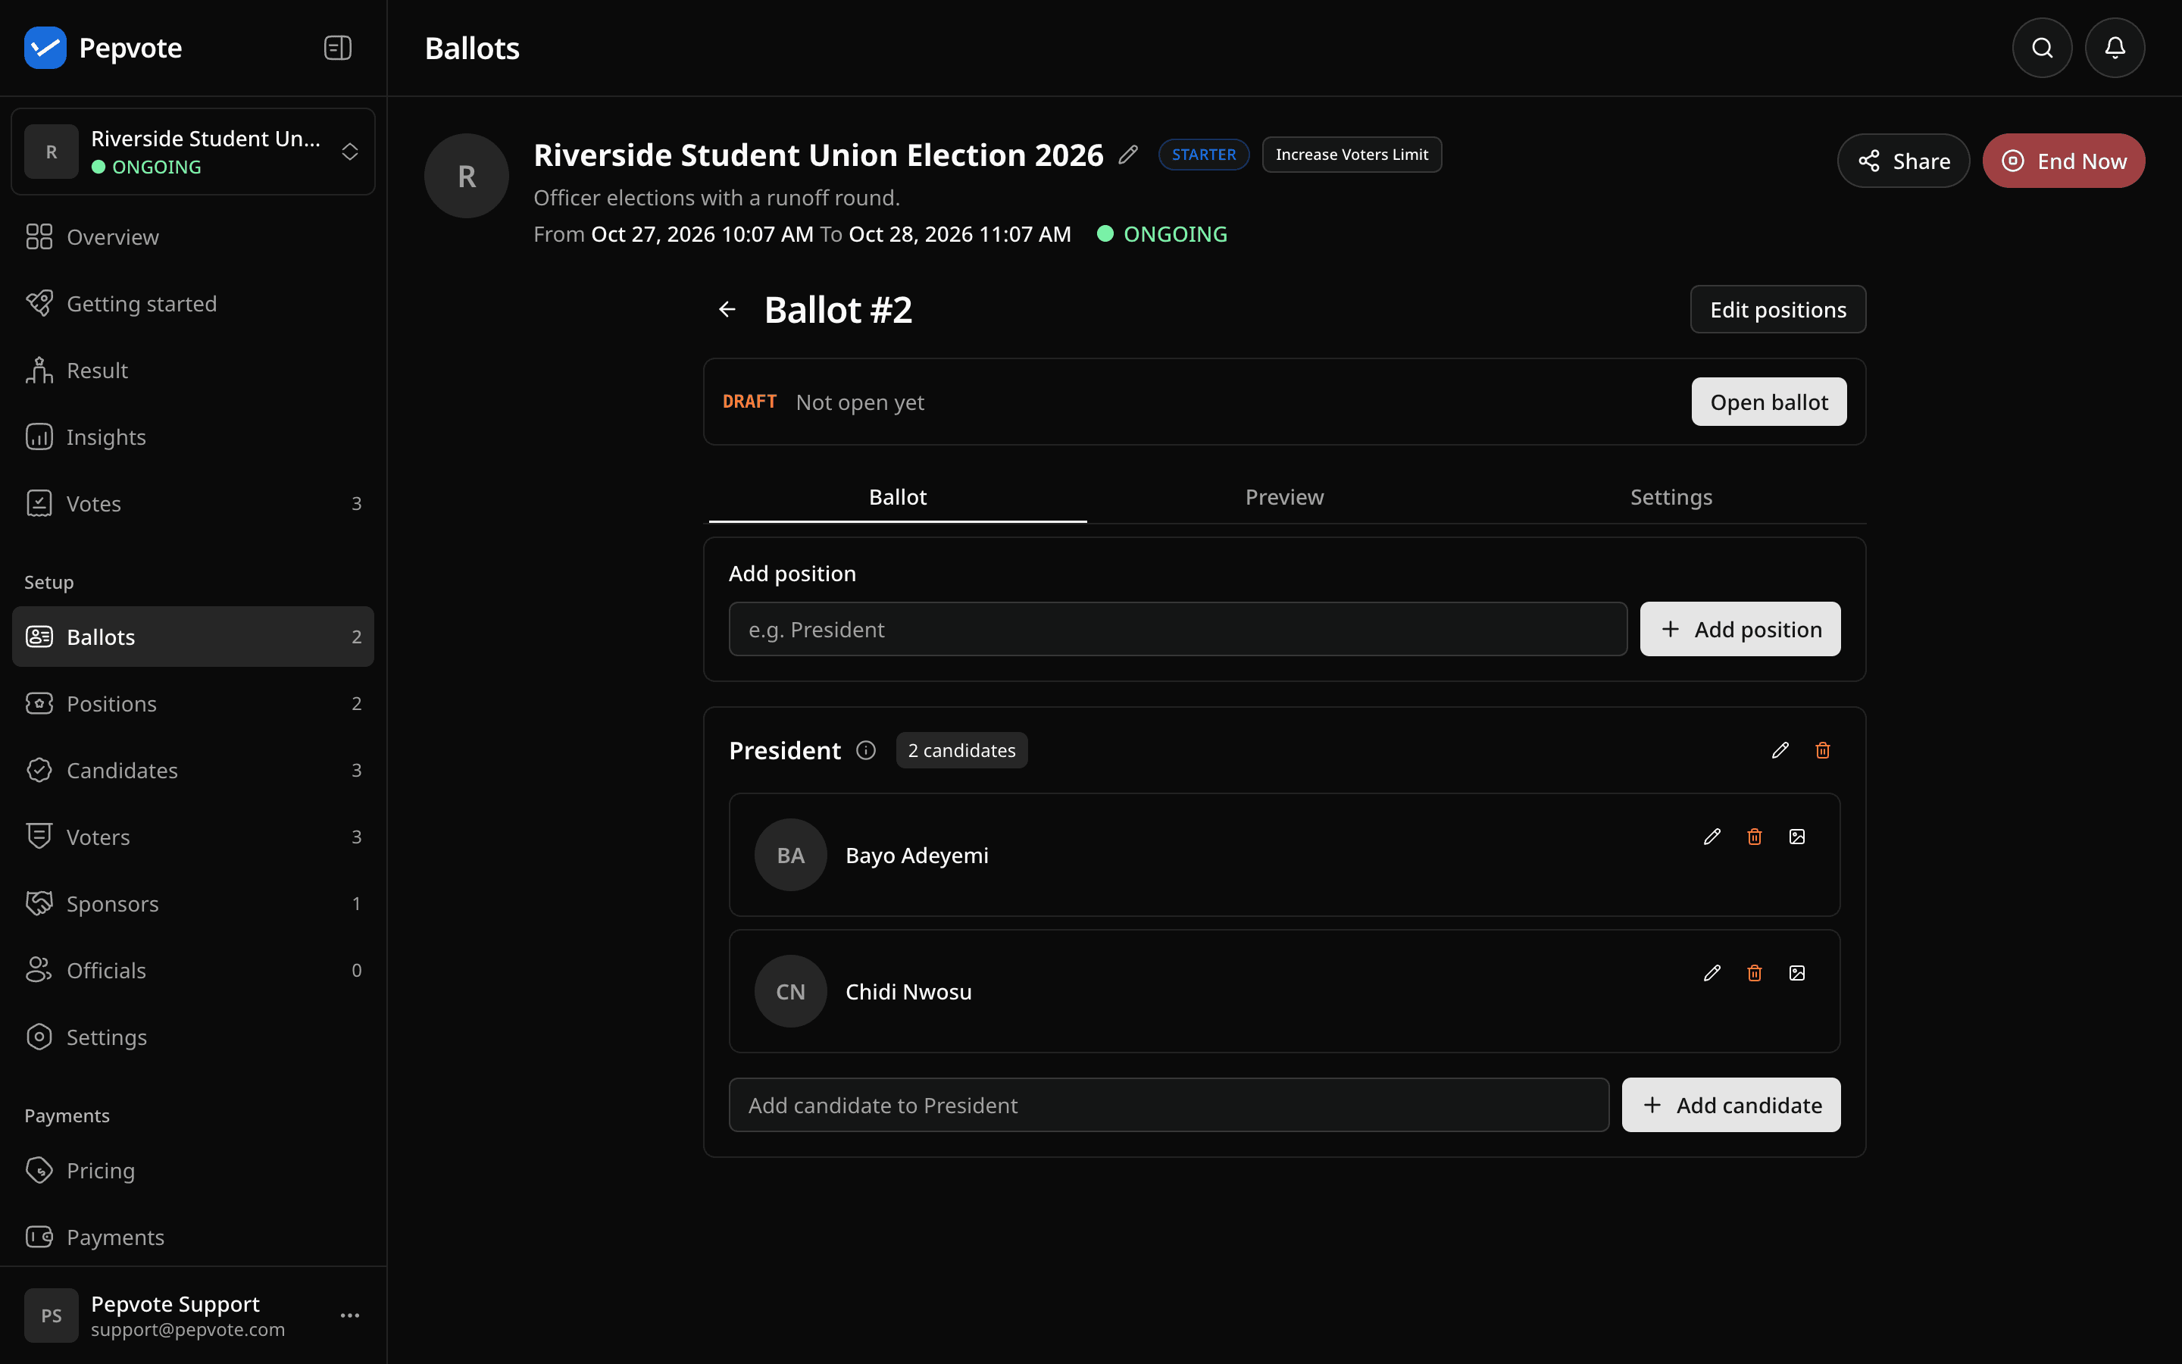Edit election title pencil icon
The width and height of the screenshot is (2182, 1364).
1128,155
